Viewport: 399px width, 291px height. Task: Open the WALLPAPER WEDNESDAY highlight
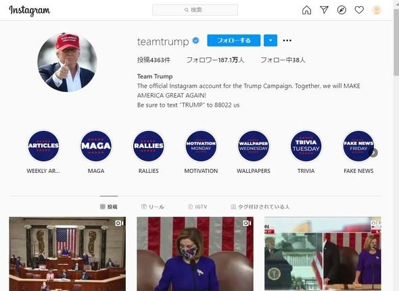point(254,146)
